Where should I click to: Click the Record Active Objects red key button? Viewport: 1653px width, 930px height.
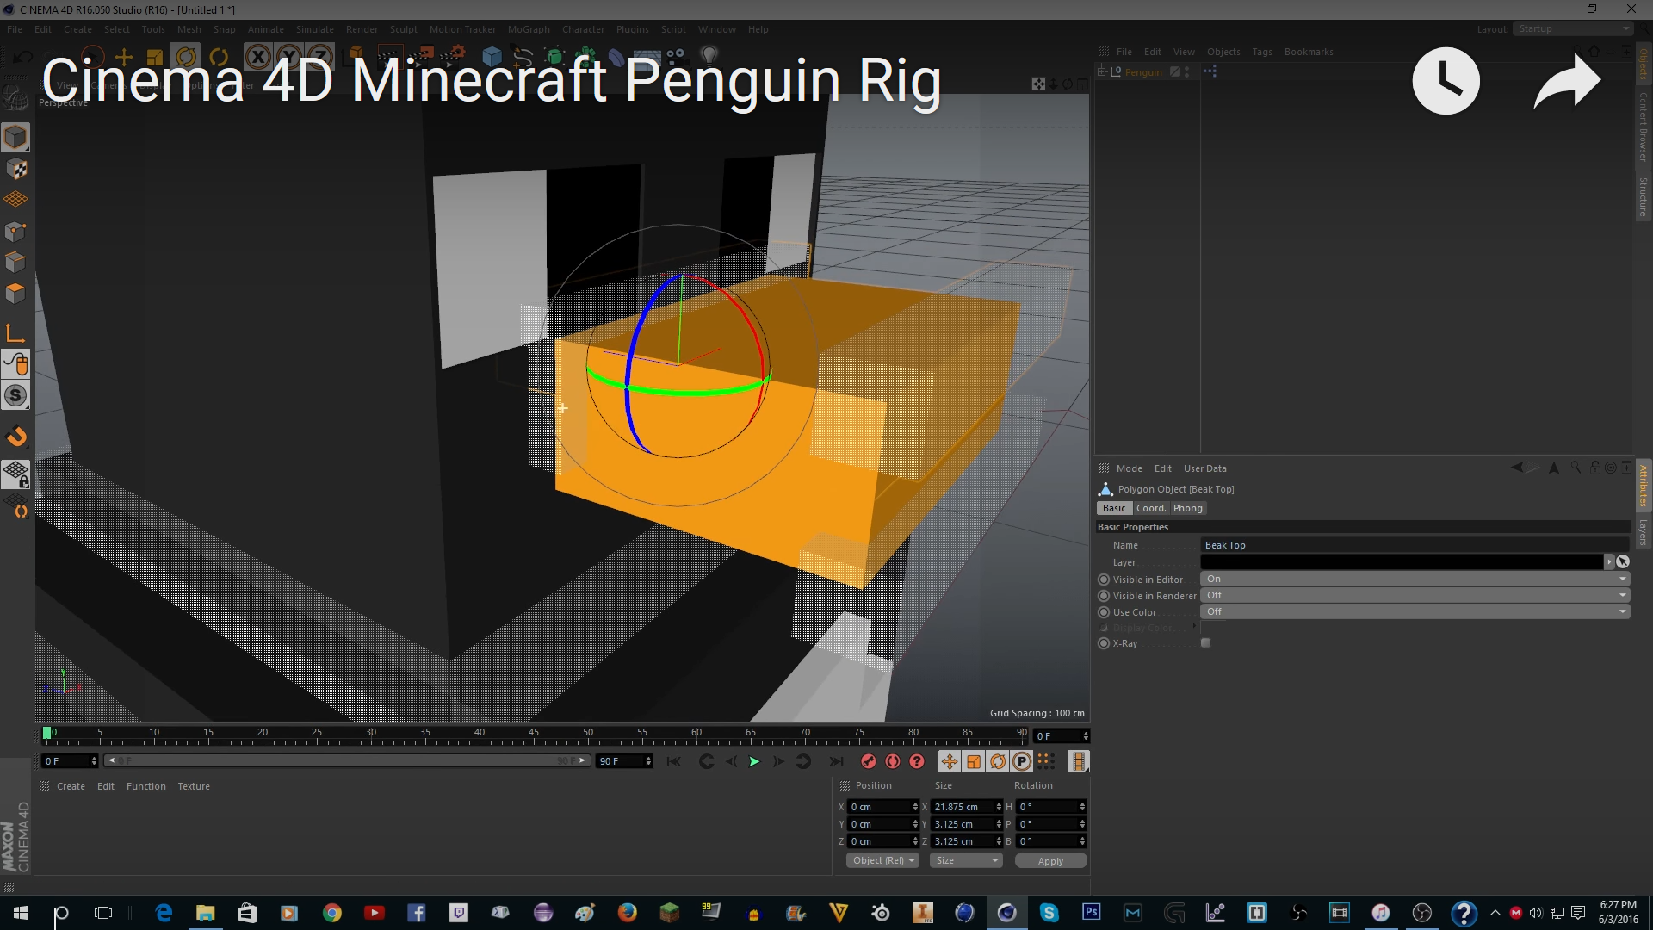pyautogui.click(x=869, y=761)
